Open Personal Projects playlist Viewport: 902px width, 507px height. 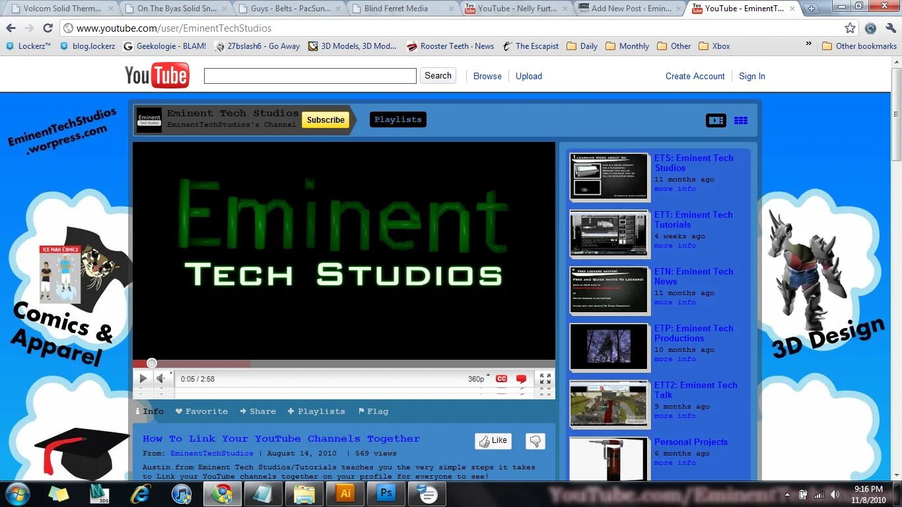click(x=691, y=442)
